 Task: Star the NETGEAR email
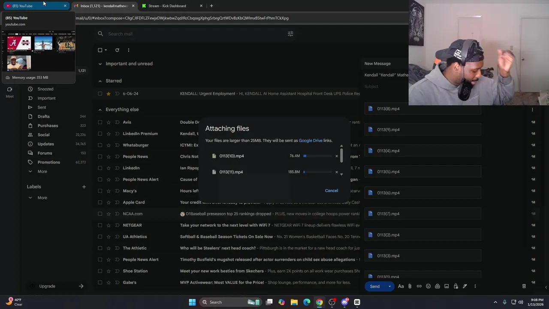click(x=109, y=225)
